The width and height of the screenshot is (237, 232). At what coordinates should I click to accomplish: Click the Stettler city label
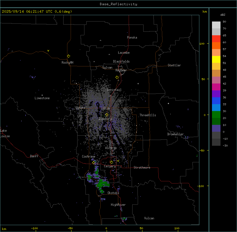[174, 65]
